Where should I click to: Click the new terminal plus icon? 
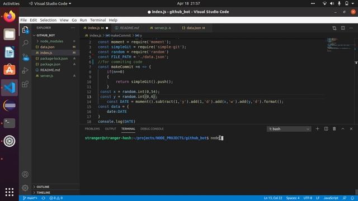[317, 129]
